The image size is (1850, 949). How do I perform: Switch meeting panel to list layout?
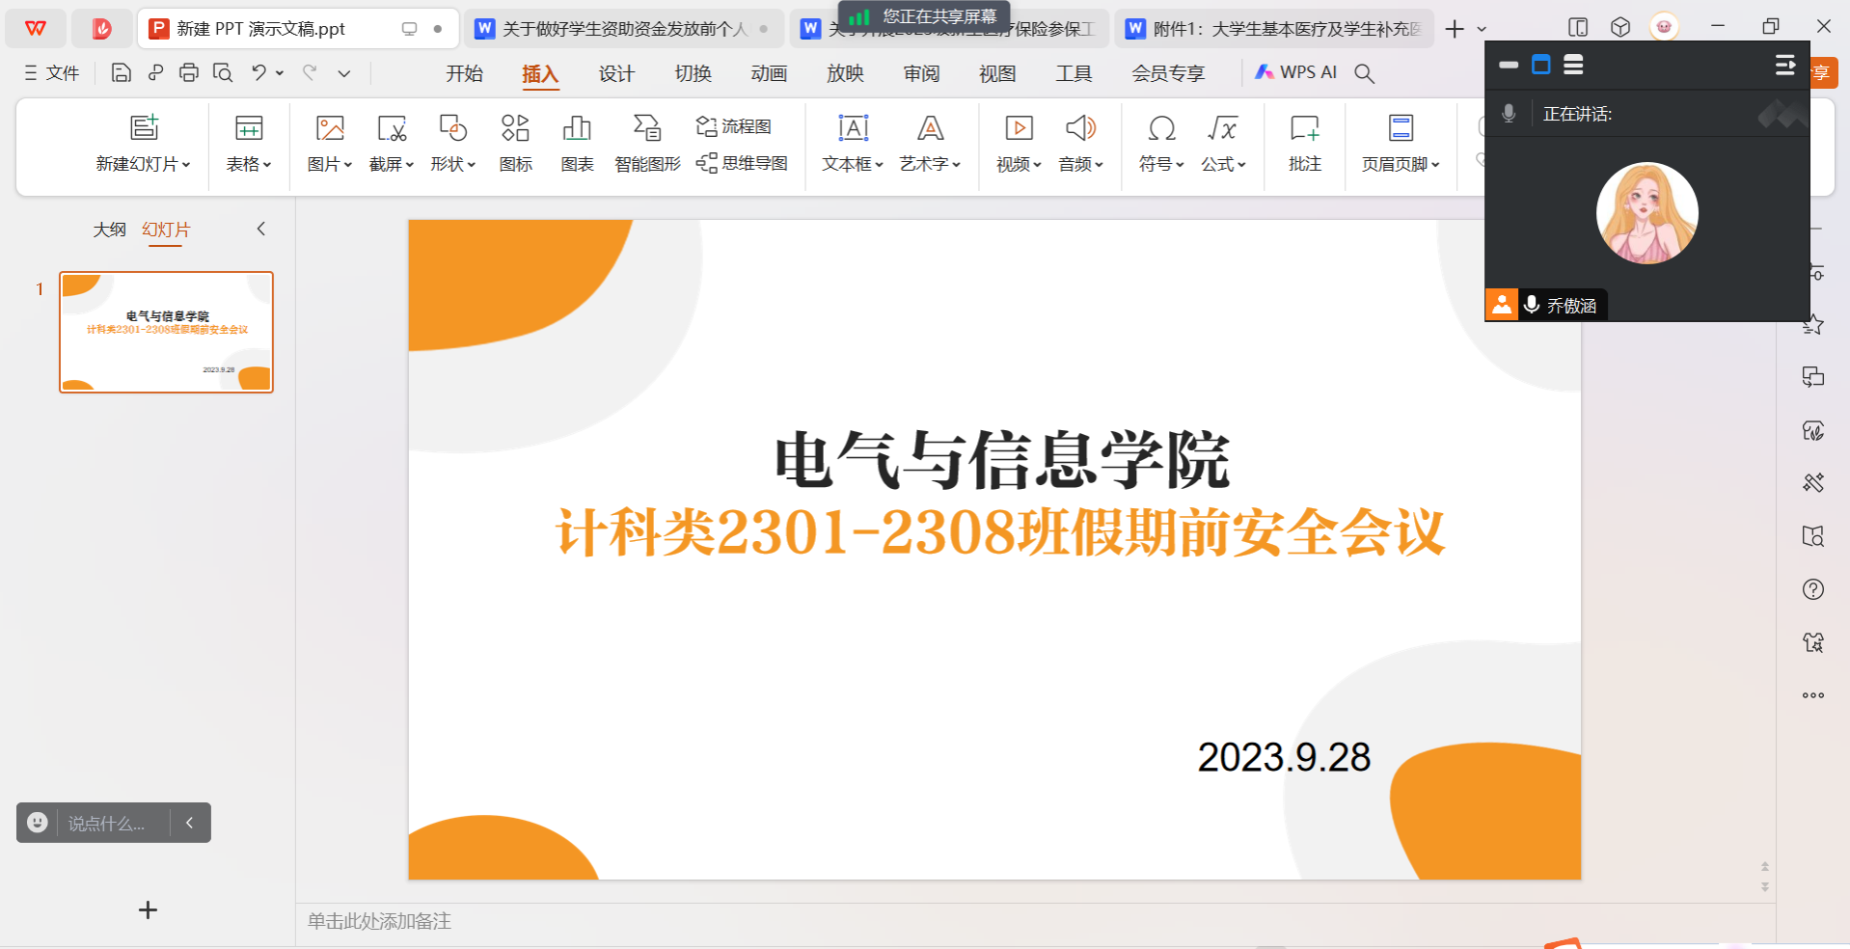point(1573,65)
